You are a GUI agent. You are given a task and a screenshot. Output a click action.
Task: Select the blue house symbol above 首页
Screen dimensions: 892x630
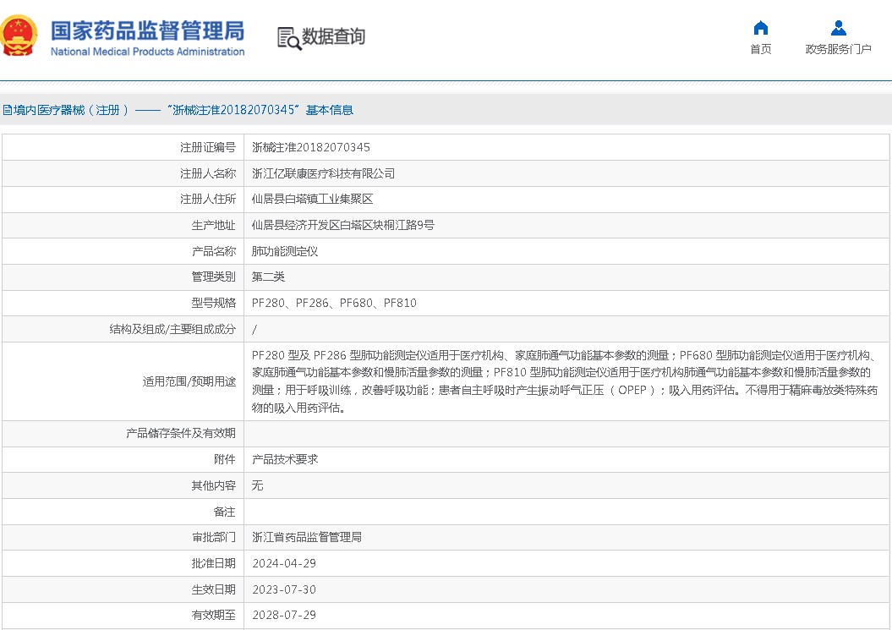pyautogui.click(x=759, y=28)
